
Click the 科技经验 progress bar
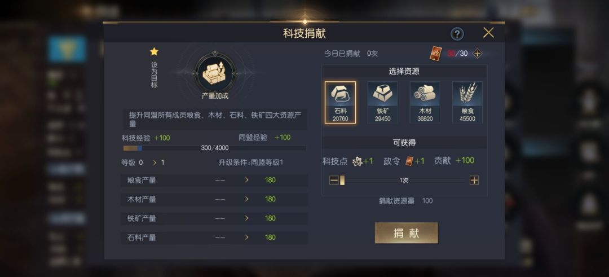[214, 148]
